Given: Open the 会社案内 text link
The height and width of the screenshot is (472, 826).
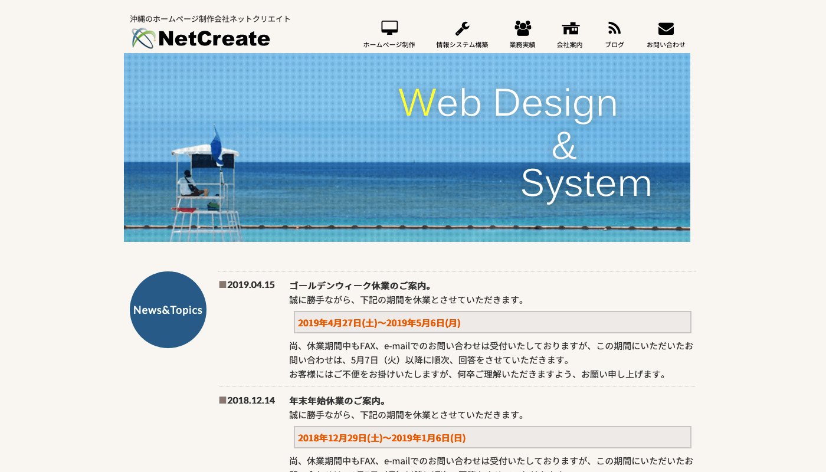Looking at the screenshot, I should tap(570, 45).
